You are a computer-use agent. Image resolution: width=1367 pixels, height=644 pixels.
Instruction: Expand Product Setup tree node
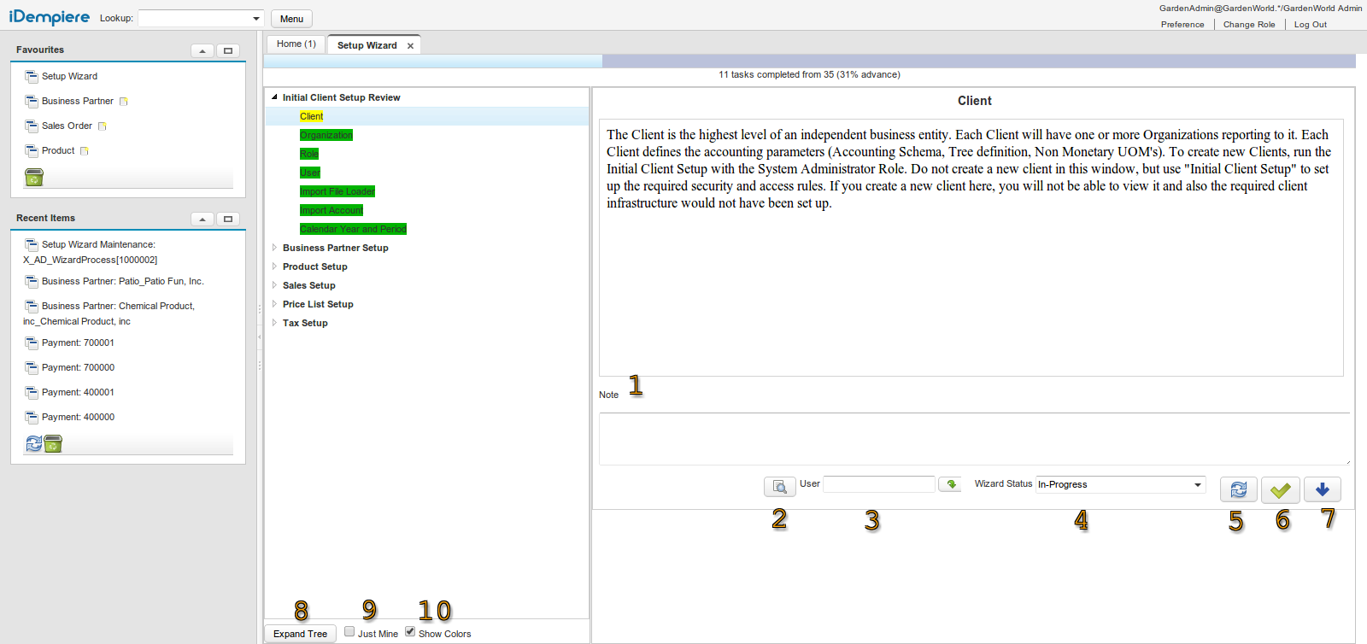tap(274, 266)
